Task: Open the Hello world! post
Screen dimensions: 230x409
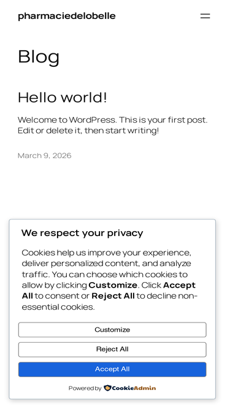Action: point(63,97)
